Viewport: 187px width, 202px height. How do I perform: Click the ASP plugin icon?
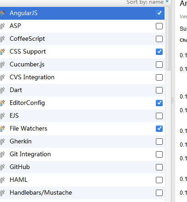coord(2,26)
